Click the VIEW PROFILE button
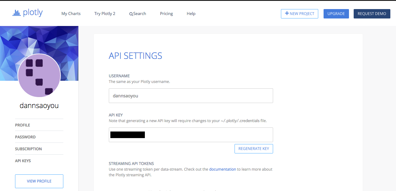The height and width of the screenshot is (191, 396). tap(39, 181)
